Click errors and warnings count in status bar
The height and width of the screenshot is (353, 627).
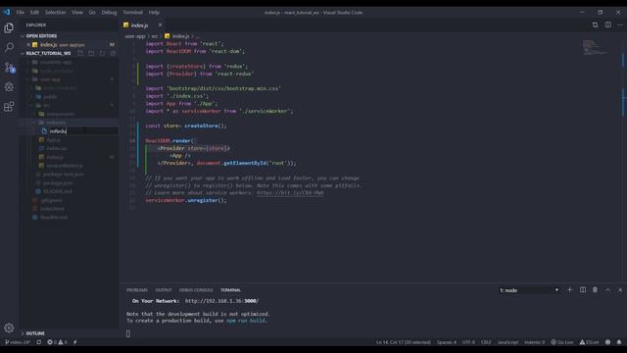point(57,342)
